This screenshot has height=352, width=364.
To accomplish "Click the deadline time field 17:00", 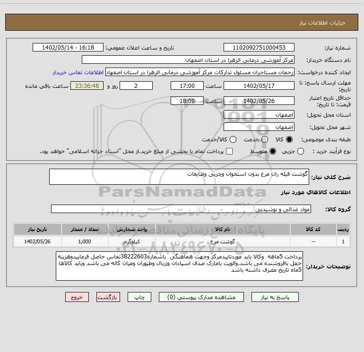I will tap(187, 86).
